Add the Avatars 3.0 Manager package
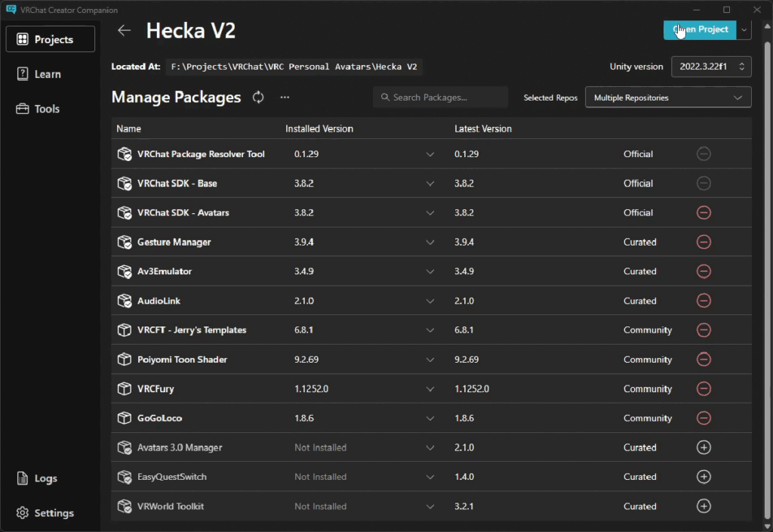 point(704,447)
